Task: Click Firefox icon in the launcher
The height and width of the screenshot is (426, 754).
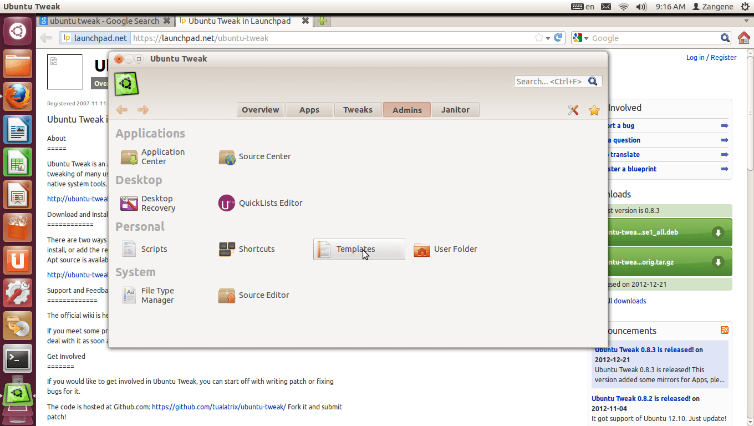Action: pos(18,97)
